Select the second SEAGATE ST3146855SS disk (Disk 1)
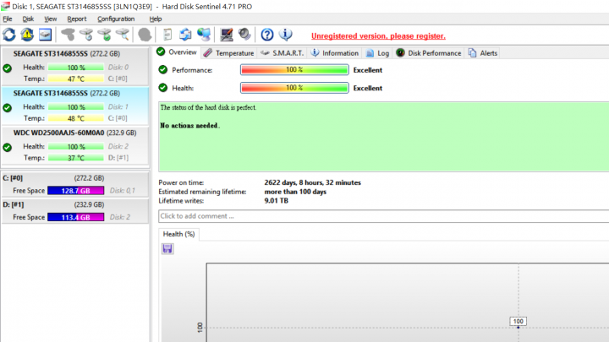The image size is (609, 342). [x=75, y=106]
